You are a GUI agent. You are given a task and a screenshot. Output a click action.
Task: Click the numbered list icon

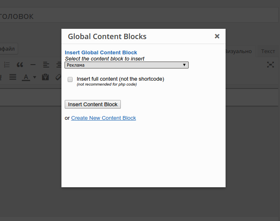click(7, 65)
